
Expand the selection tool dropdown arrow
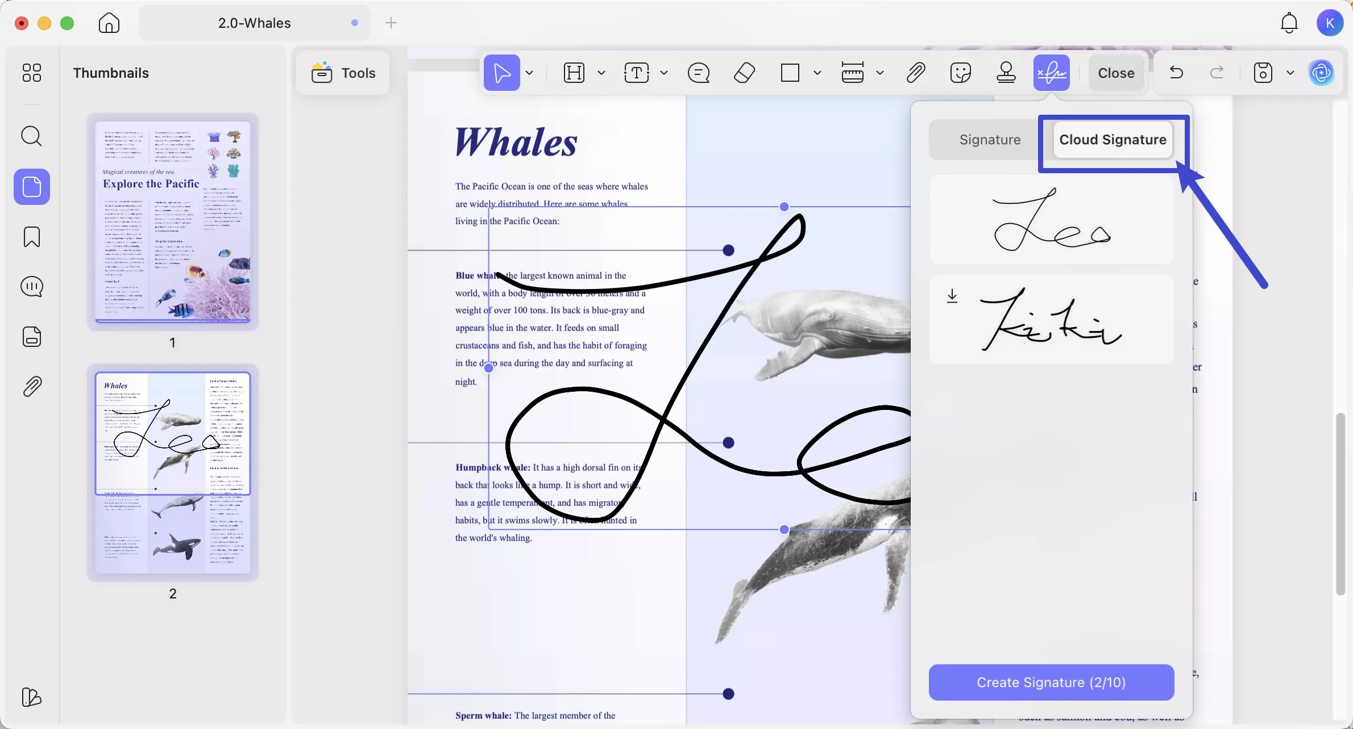[x=530, y=73]
